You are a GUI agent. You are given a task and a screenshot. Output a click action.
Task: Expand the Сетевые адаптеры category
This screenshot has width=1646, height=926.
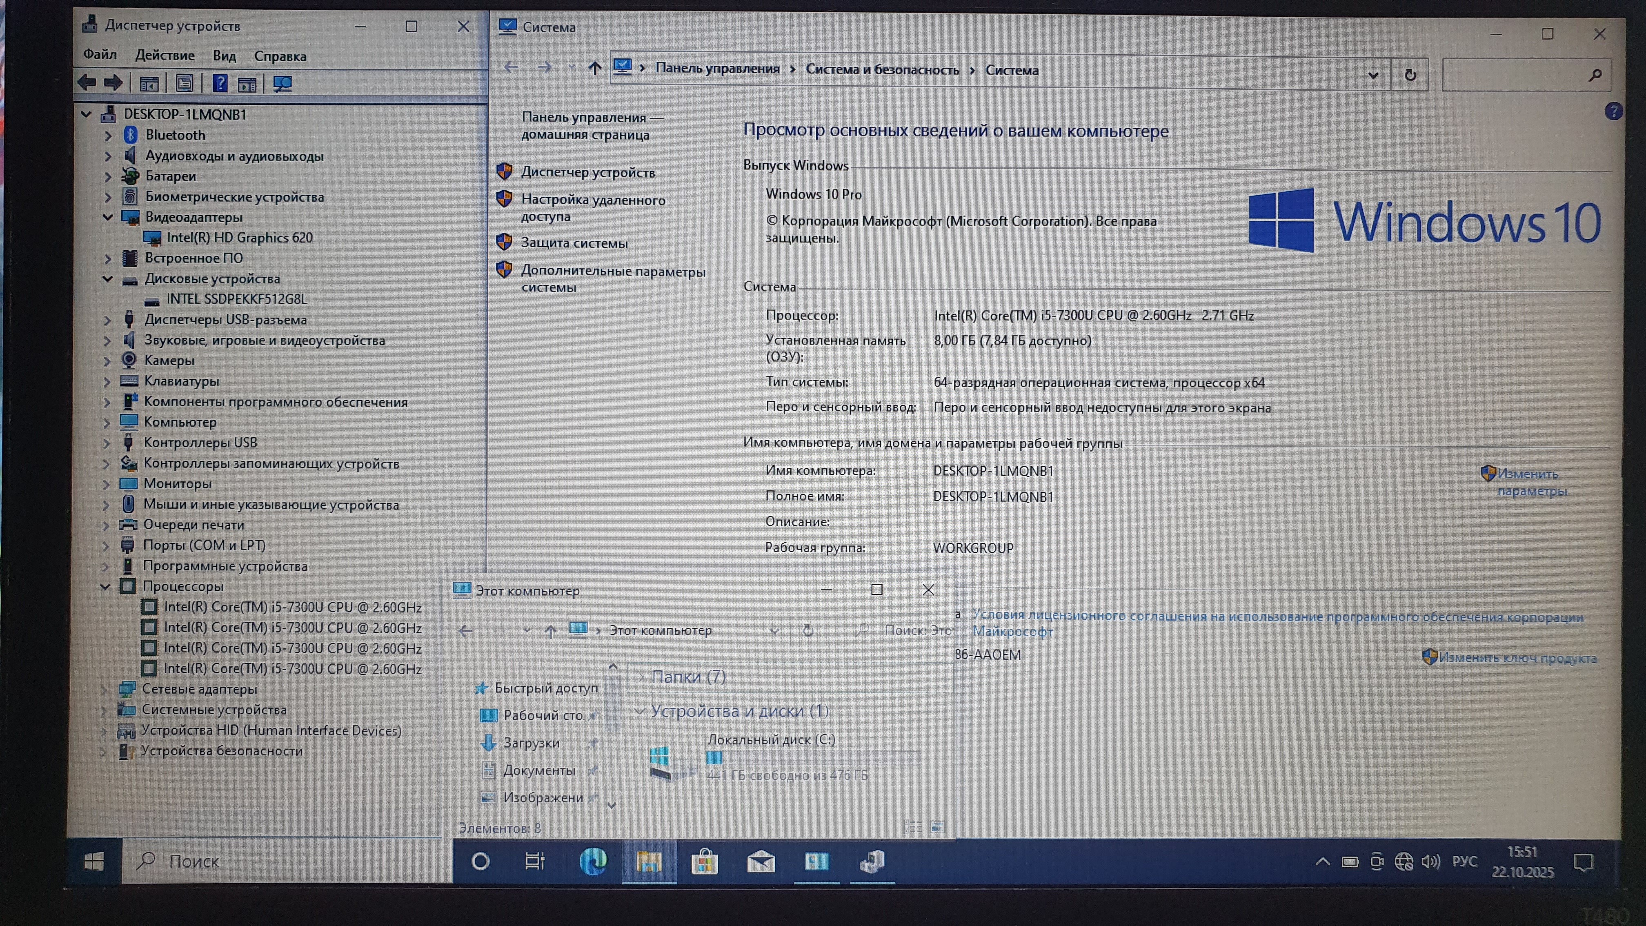pos(104,689)
